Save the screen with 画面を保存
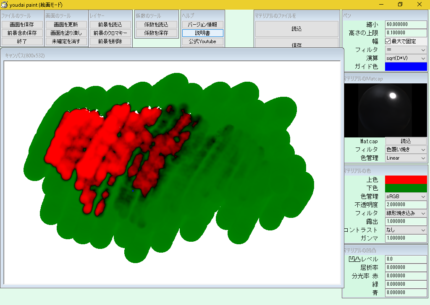This screenshot has width=430, height=305. pos(22,25)
